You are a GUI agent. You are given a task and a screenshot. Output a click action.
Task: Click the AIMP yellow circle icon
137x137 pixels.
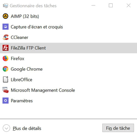coord(5,16)
